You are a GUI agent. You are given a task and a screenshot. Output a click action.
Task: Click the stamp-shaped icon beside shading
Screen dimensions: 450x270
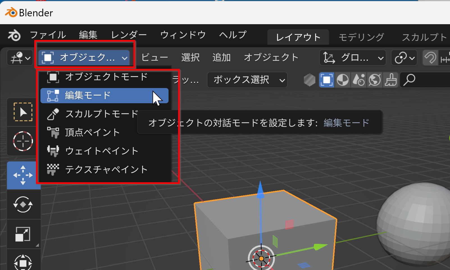point(391,80)
